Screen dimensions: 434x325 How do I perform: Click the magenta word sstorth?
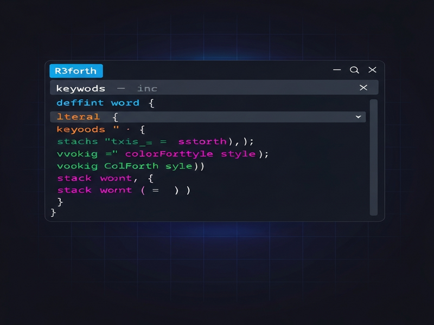(202, 141)
